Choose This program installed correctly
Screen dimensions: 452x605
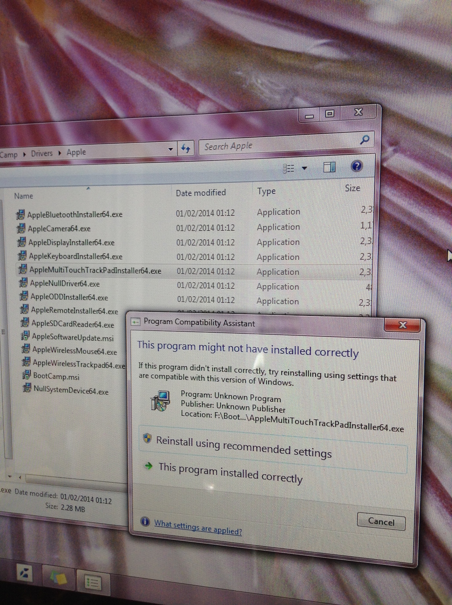[230, 473]
